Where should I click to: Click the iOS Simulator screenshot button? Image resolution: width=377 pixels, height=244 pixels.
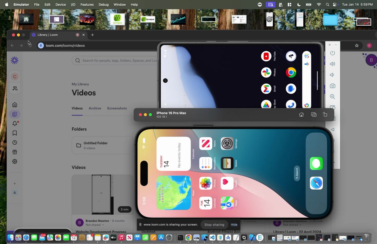(314, 115)
